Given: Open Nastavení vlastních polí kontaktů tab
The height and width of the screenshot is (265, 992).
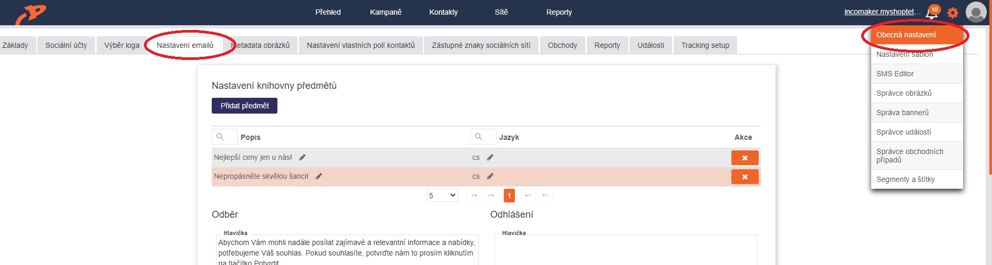Looking at the screenshot, I should 360,45.
